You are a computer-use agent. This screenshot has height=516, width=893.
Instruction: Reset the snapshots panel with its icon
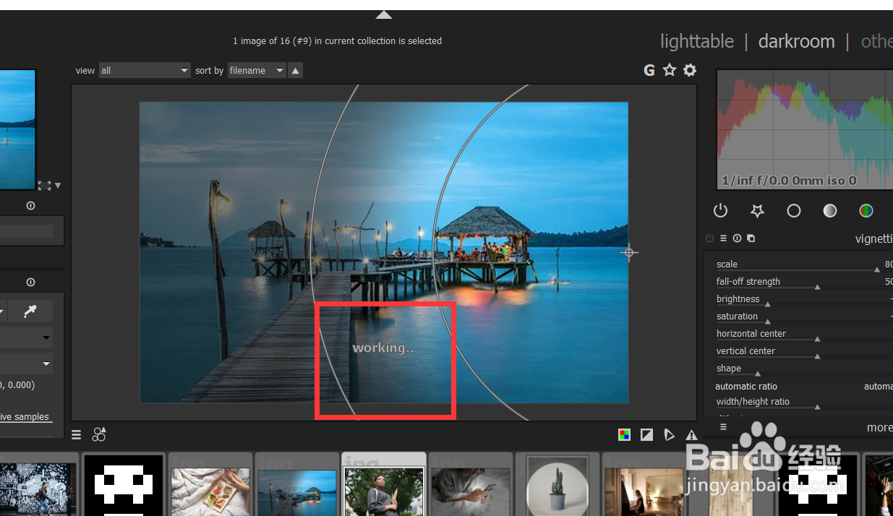(x=30, y=206)
